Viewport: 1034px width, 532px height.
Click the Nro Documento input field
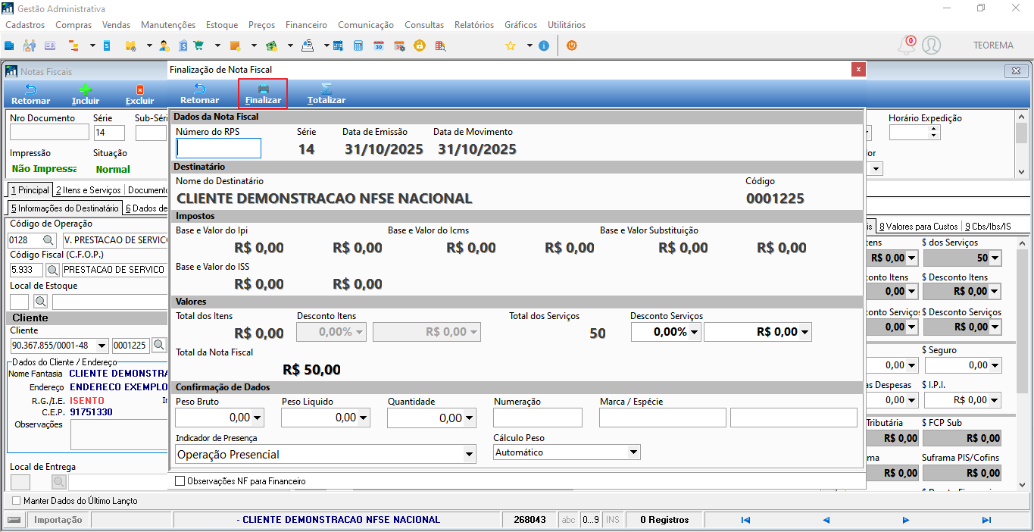tap(49, 133)
